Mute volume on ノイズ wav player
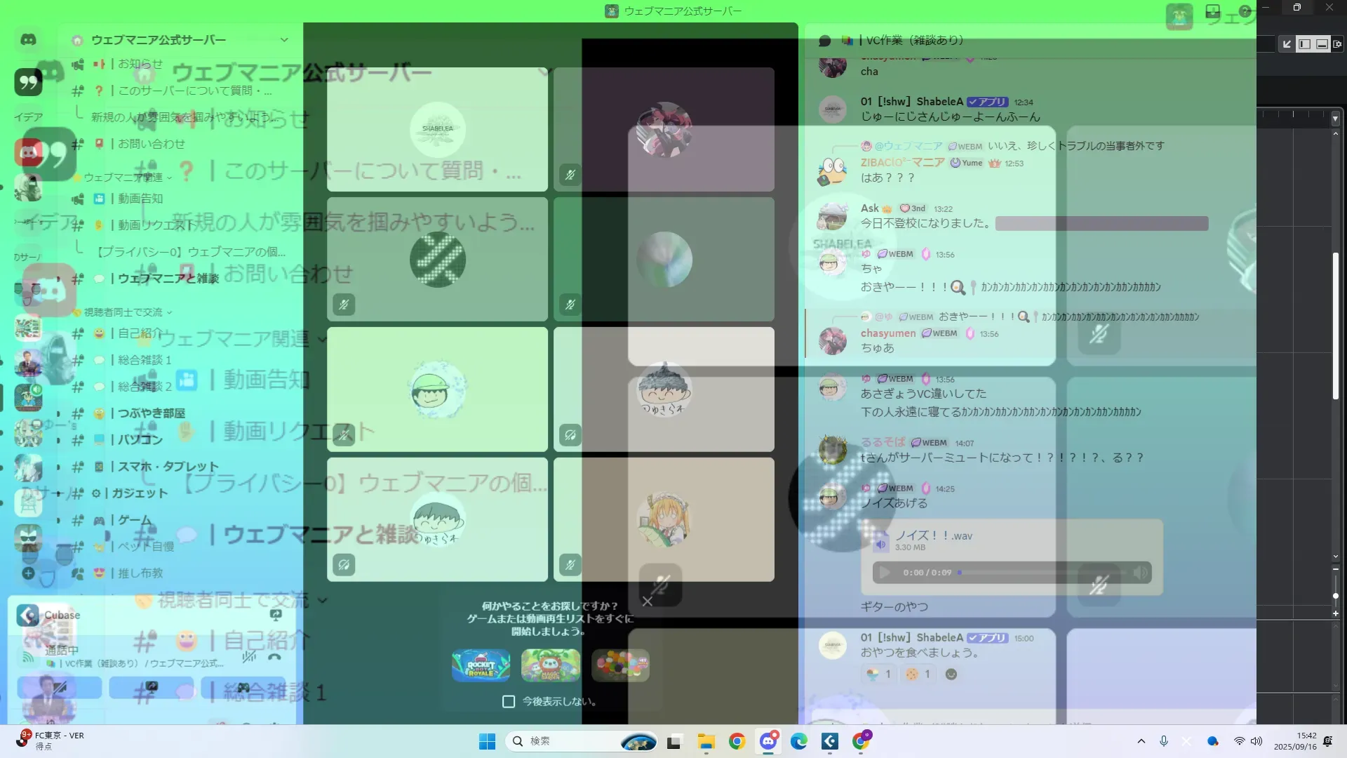This screenshot has height=758, width=1347. point(1141,573)
